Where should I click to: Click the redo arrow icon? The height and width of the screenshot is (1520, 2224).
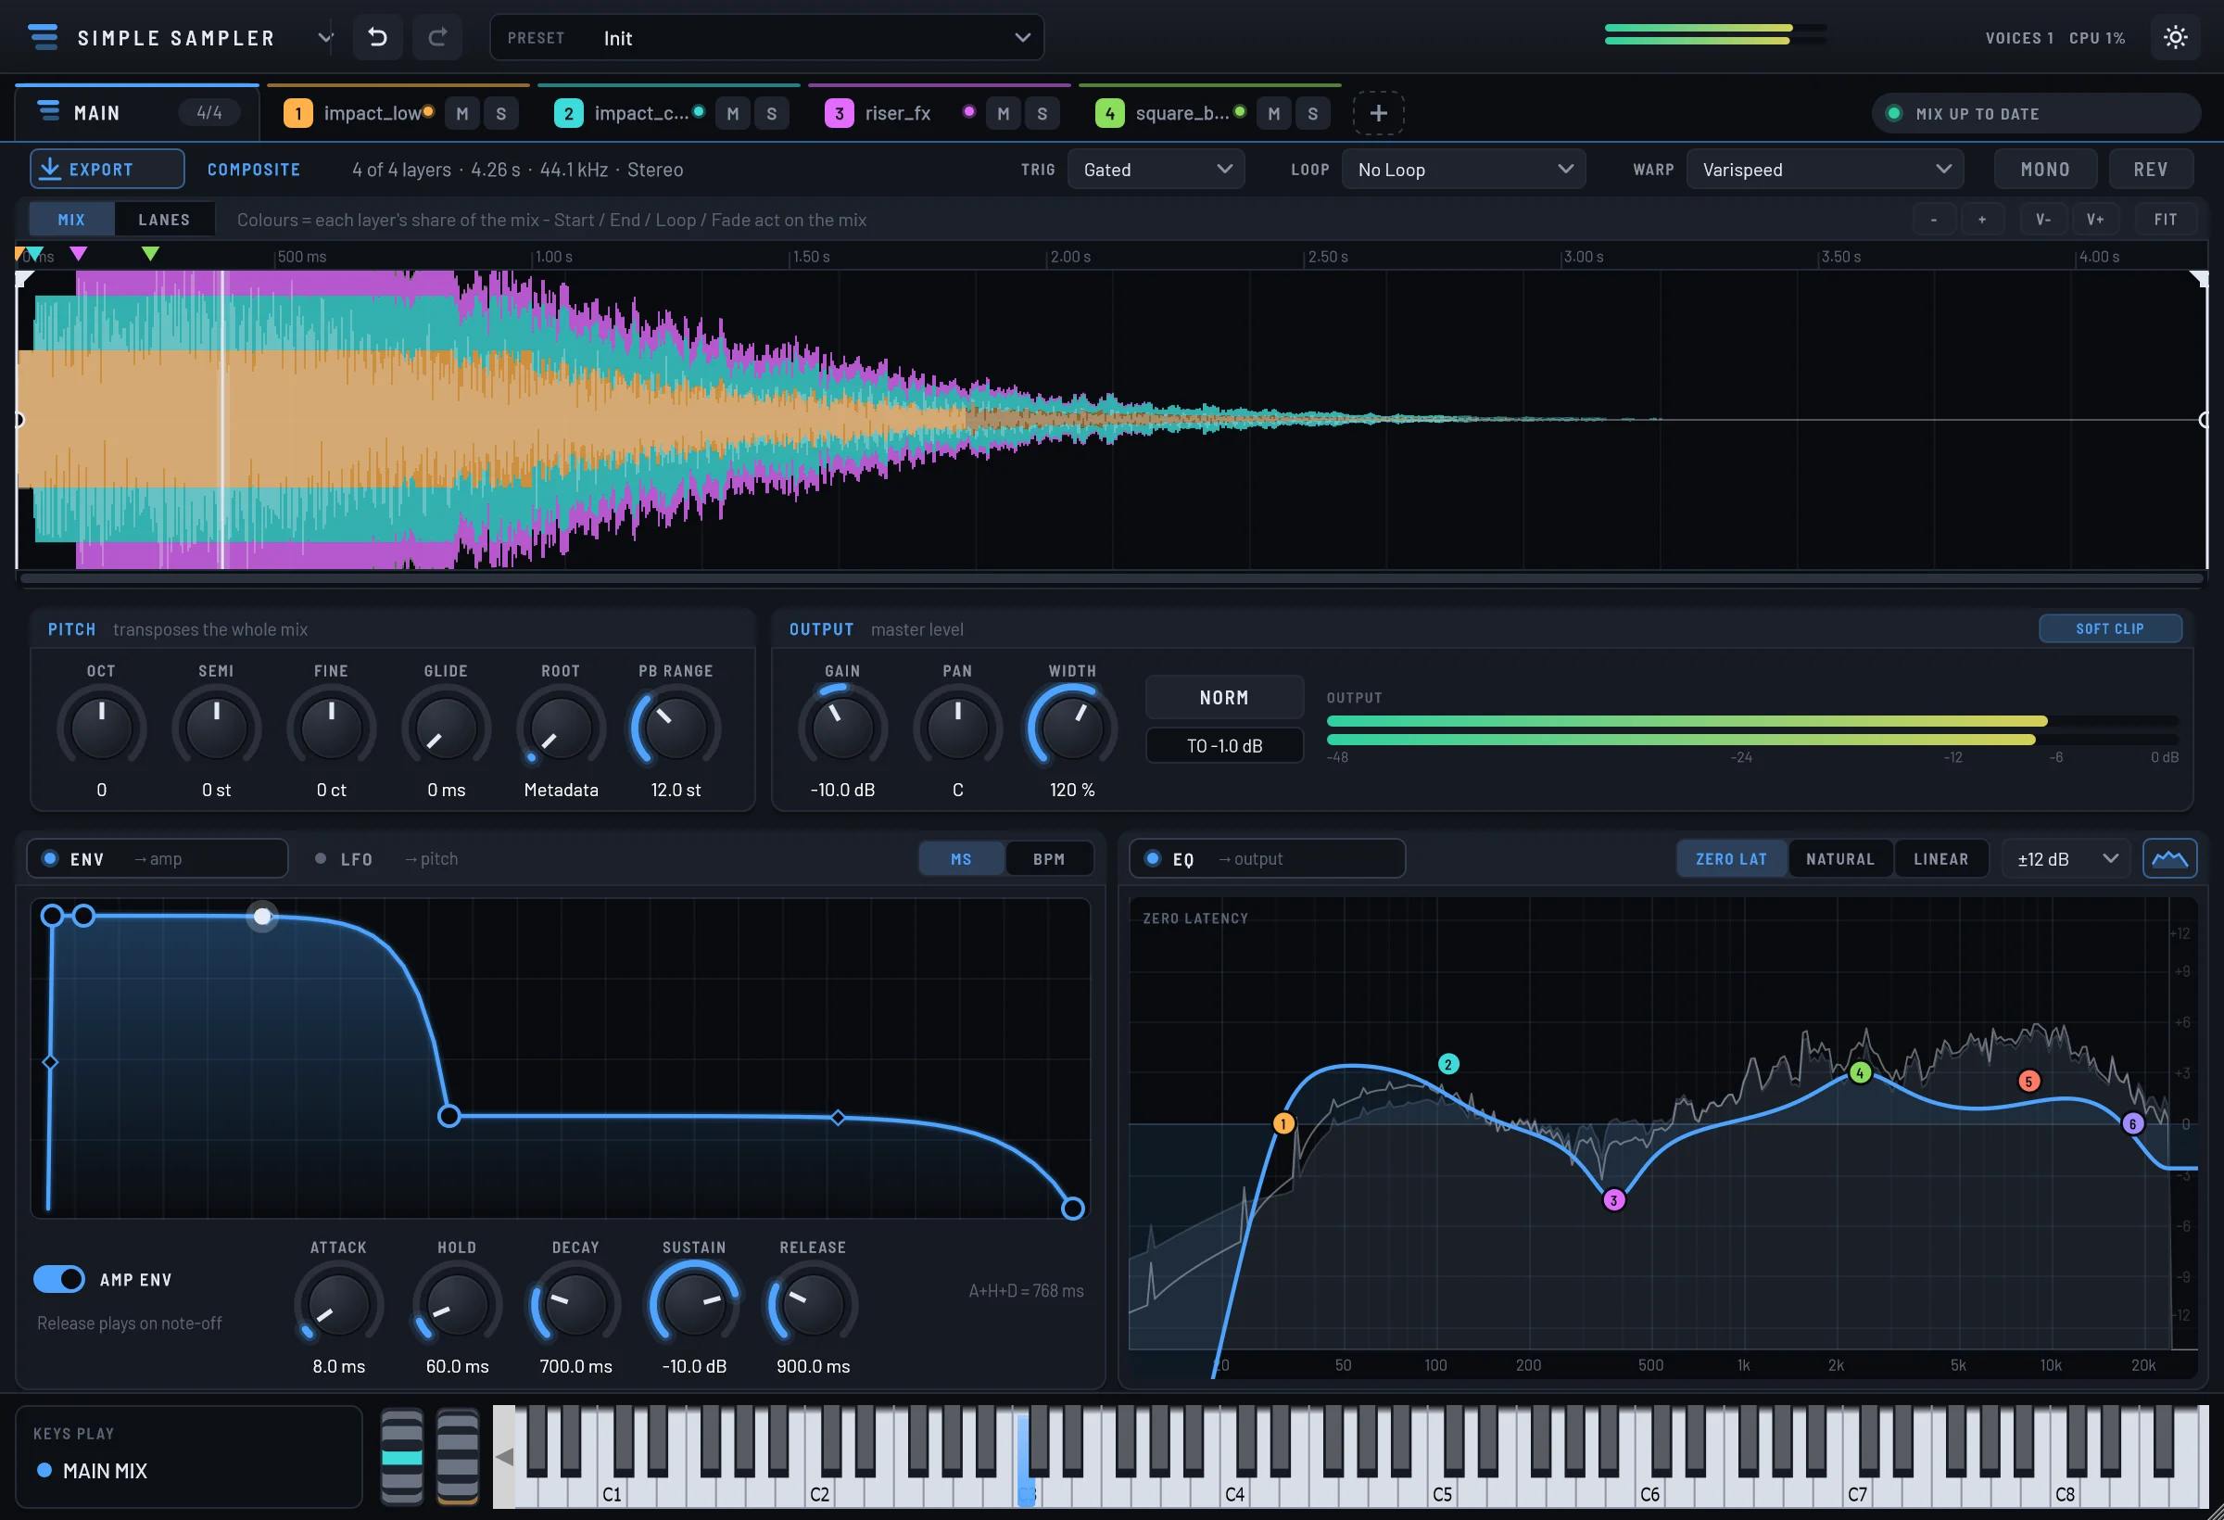[437, 37]
